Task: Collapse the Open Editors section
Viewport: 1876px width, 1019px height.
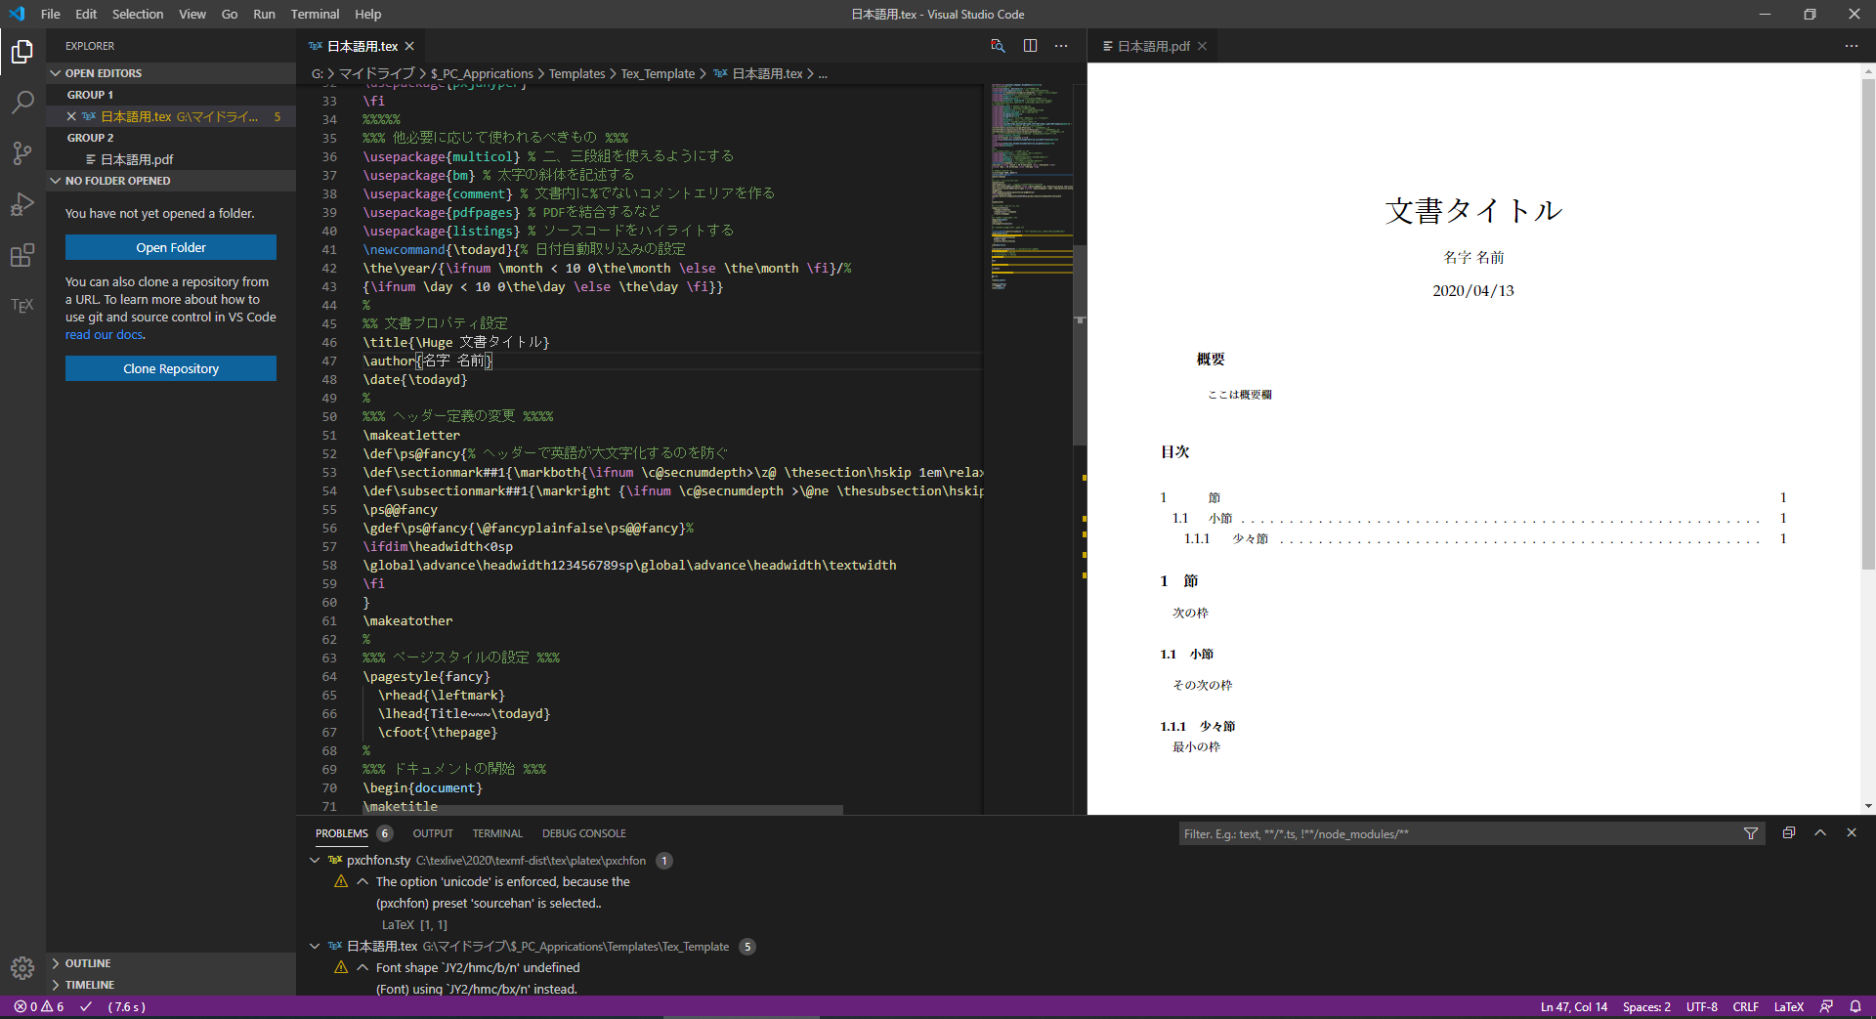Action: tap(56, 73)
